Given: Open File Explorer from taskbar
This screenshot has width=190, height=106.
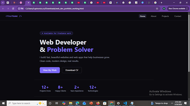Looking at the screenshot, I should (x=70, y=103).
